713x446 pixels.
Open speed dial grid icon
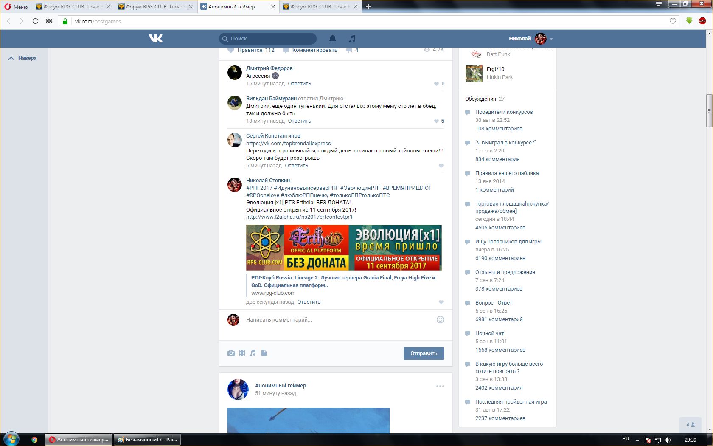tap(49, 21)
